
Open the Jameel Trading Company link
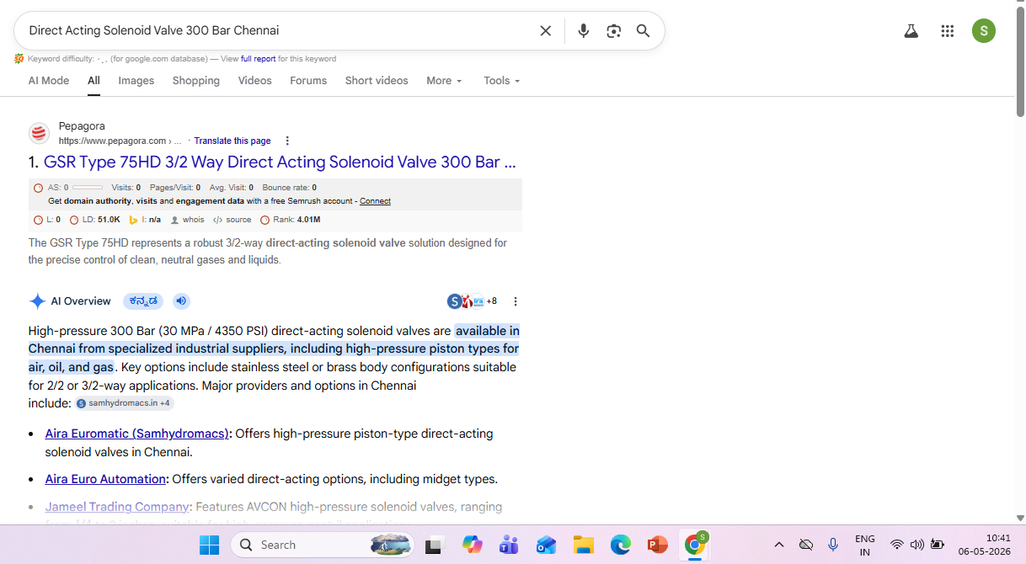click(117, 507)
